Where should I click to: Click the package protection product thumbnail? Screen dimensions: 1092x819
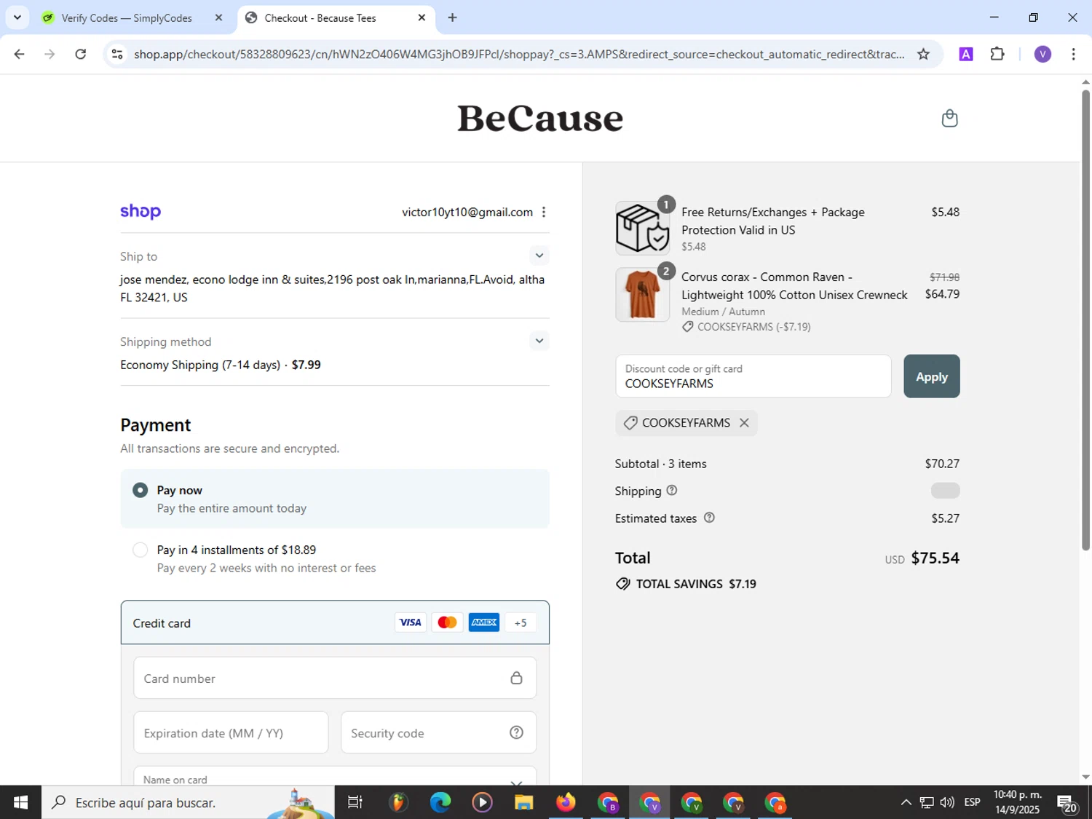642,229
